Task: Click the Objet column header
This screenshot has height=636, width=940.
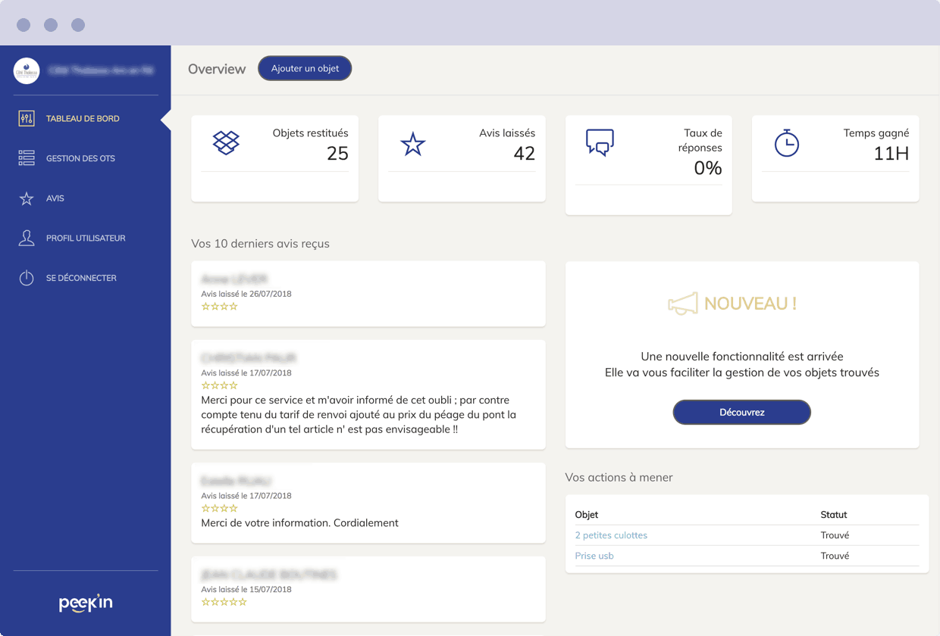Action: [587, 515]
